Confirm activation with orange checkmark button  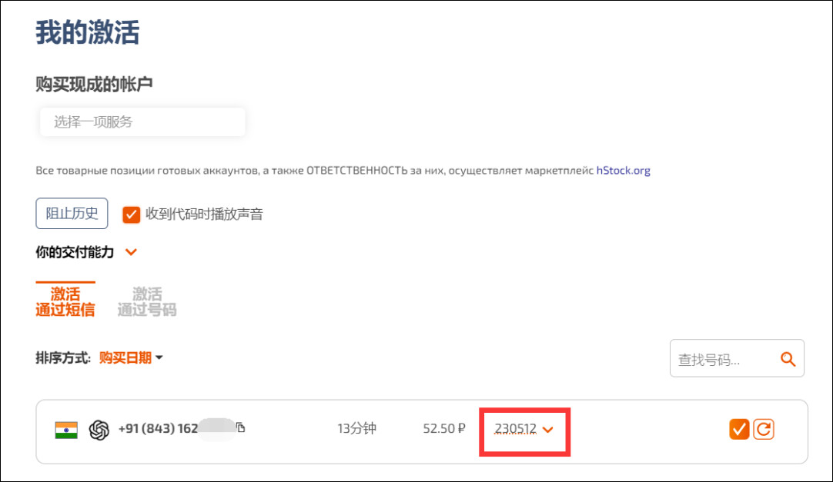point(739,430)
